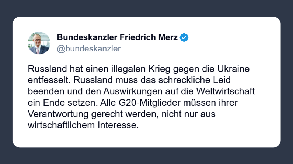Screen dimensions: 293x164
Task: Click the @bundeskanzler handle
Action: (89, 48)
